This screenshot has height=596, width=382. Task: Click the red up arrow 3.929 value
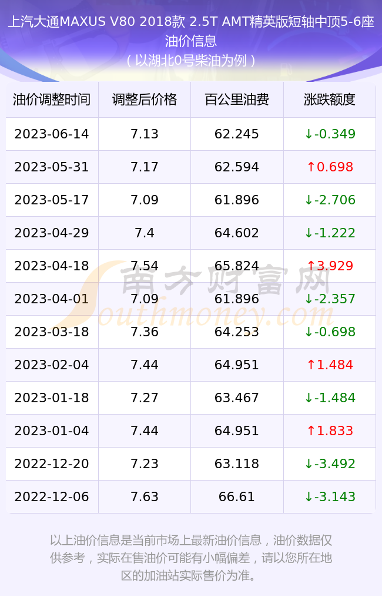pyautogui.click(x=330, y=266)
